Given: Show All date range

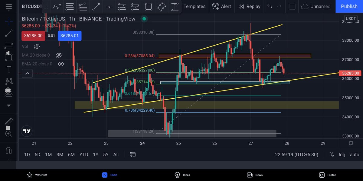Looking at the screenshot, I should (x=116, y=154).
